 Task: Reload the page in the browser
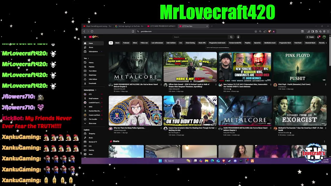[92, 31]
